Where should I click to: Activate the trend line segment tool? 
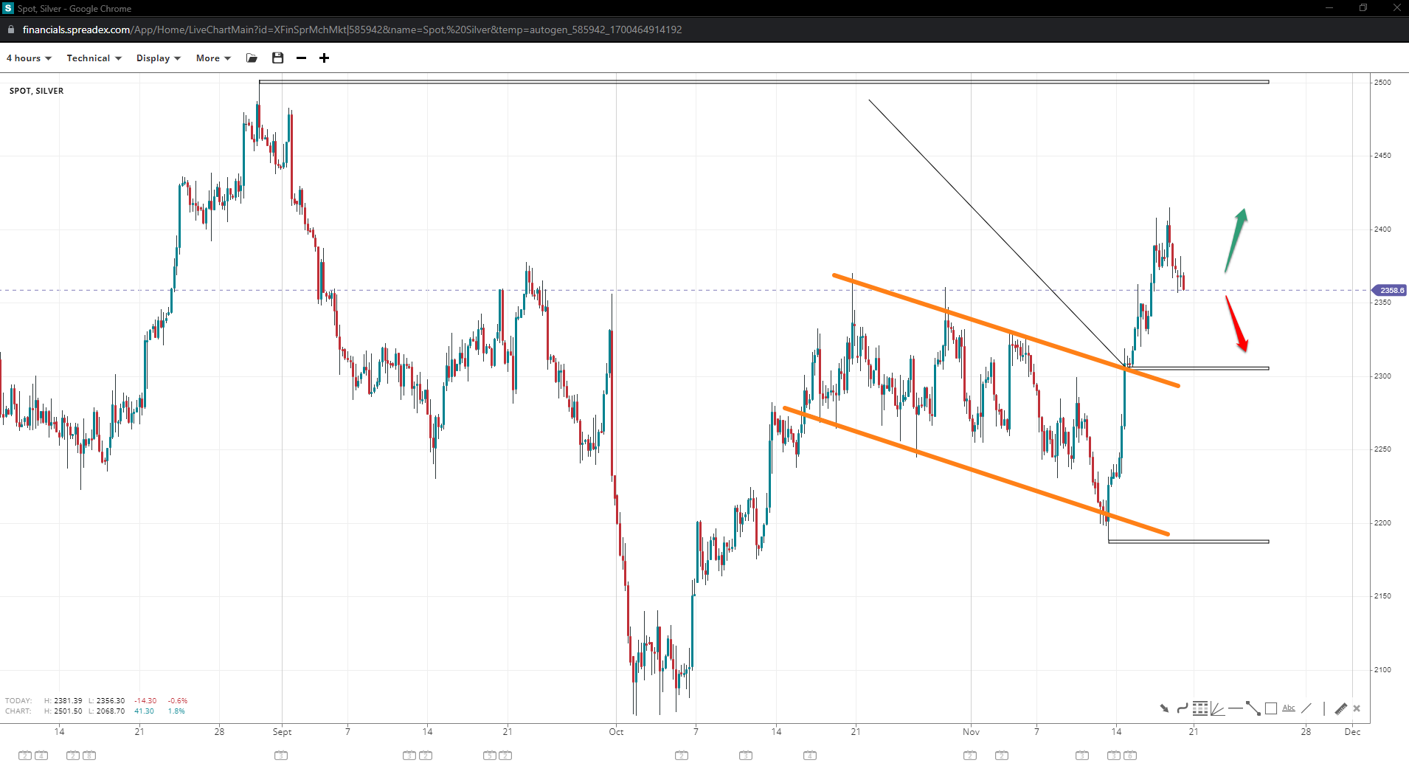click(x=1253, y=708)
